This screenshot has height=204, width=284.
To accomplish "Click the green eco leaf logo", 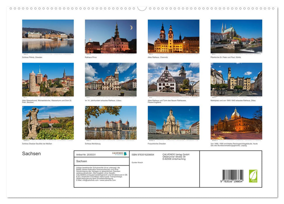I will 253,176.
